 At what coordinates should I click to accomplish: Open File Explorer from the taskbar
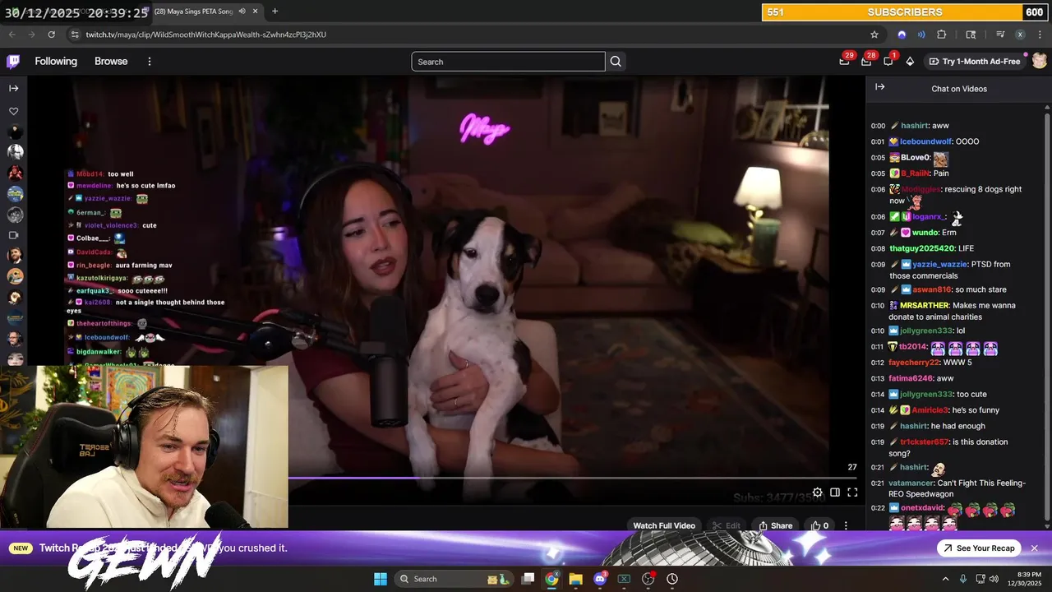point(575,579)
